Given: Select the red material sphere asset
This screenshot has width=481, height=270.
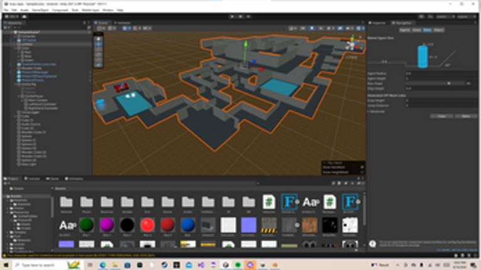Looking at the screenshot, I should tap(147, 225).
